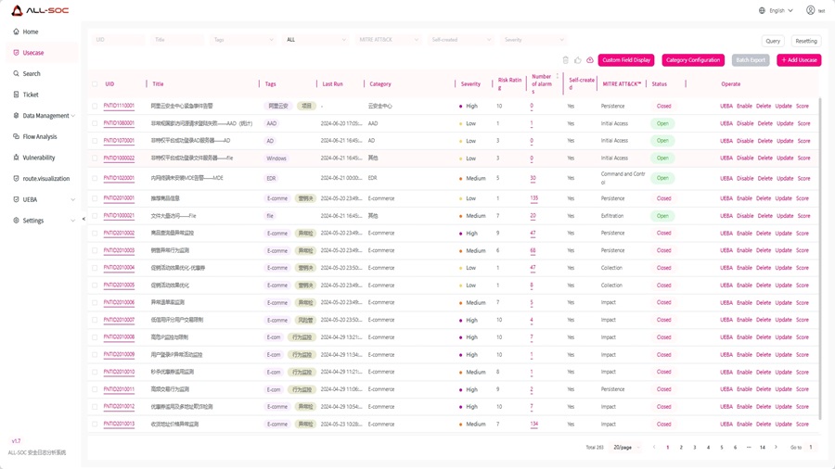
Task: Click the cloud upload icon
Action: (589, 60)
